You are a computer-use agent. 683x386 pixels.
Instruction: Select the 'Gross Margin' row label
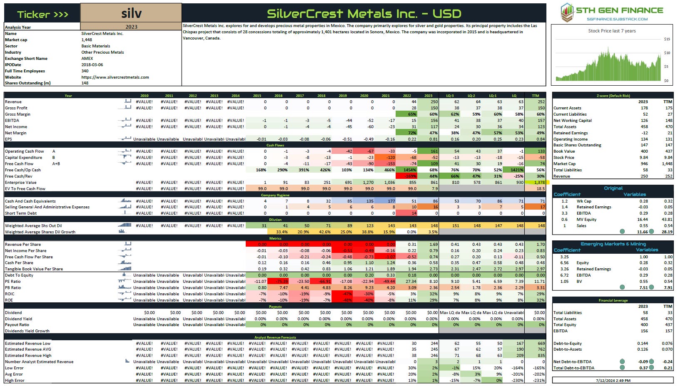pyautogui.click(x=17, y=114)
